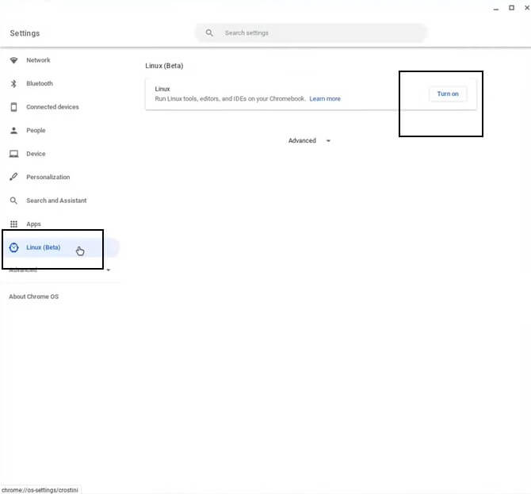Click the magnifier icon in search bar

[x=209, y=33]
